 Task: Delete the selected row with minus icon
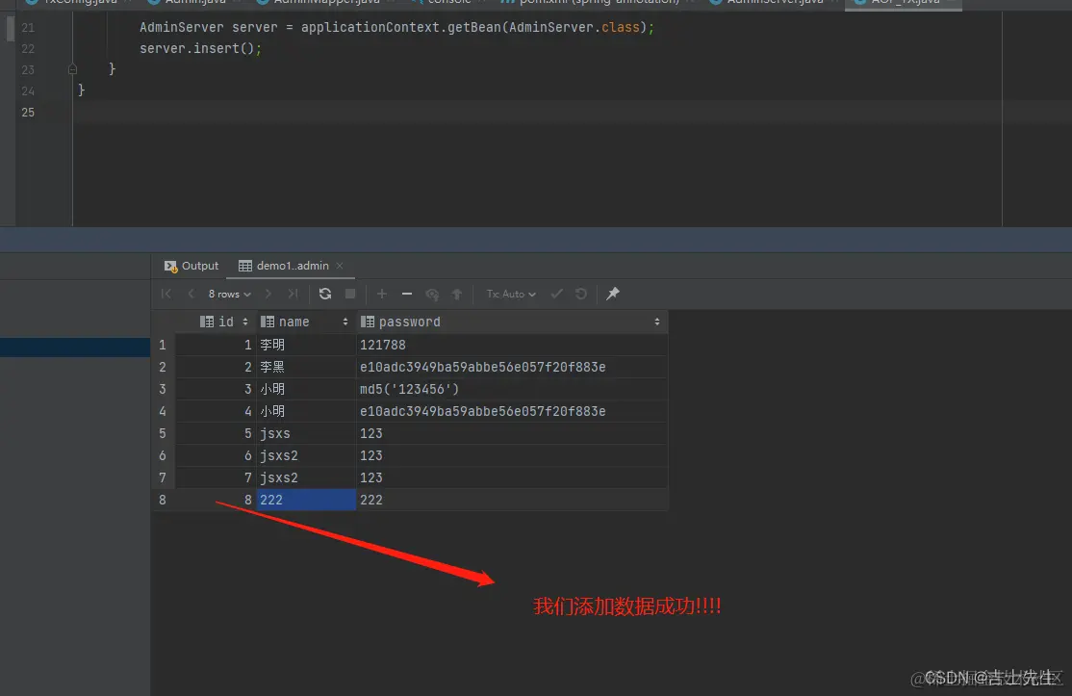[x=407, y=294]
